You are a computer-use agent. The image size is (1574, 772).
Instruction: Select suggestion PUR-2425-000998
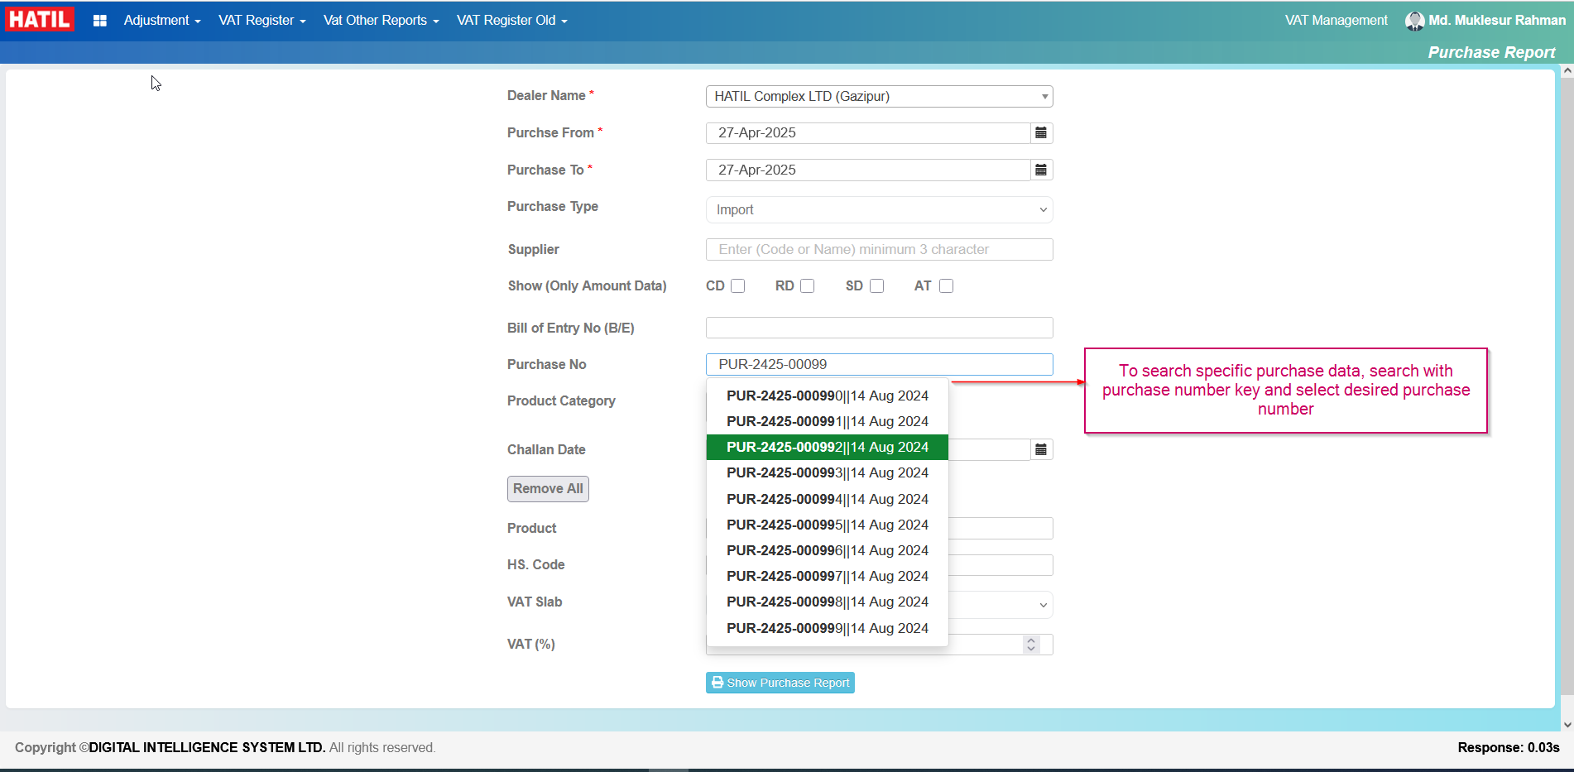[828, 602]
